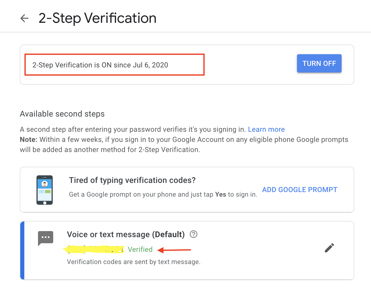Screen dimensions: 371x300
Task: Click the pencil edit icon for phone number
Action: point(329,248)
